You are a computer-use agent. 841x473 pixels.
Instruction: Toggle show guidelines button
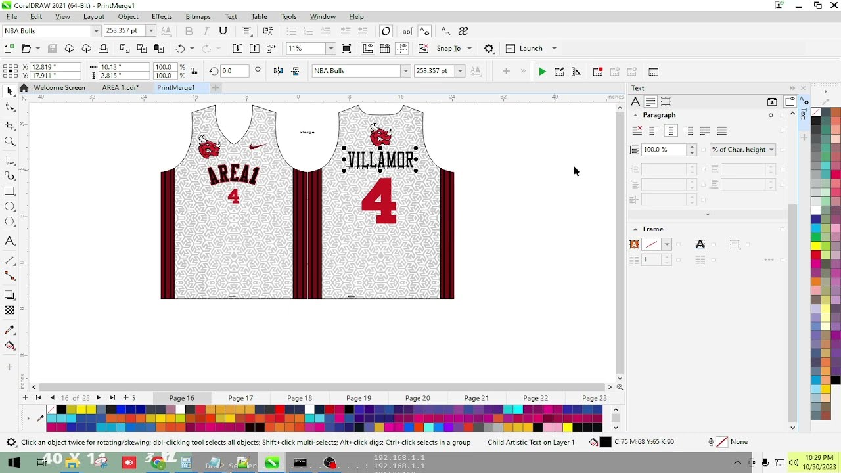(401, 48)
